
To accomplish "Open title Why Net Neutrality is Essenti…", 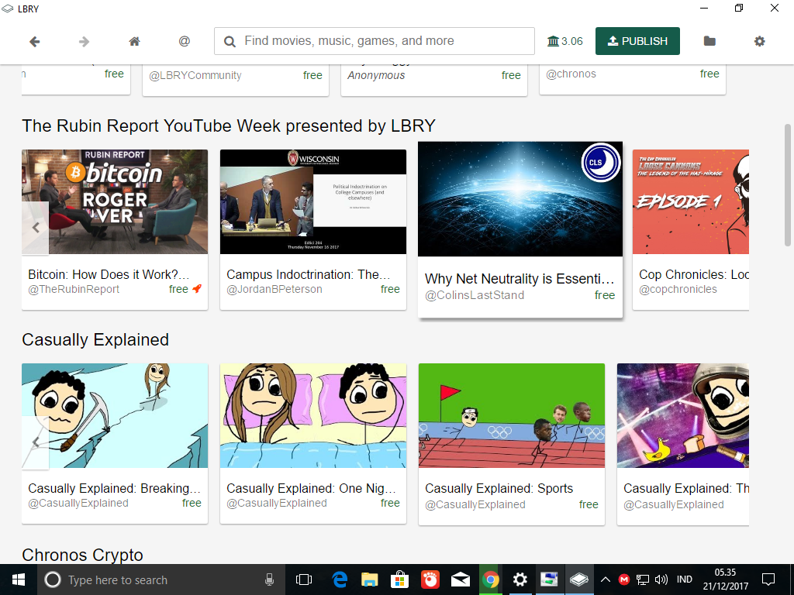I will [x=520, y=279].
